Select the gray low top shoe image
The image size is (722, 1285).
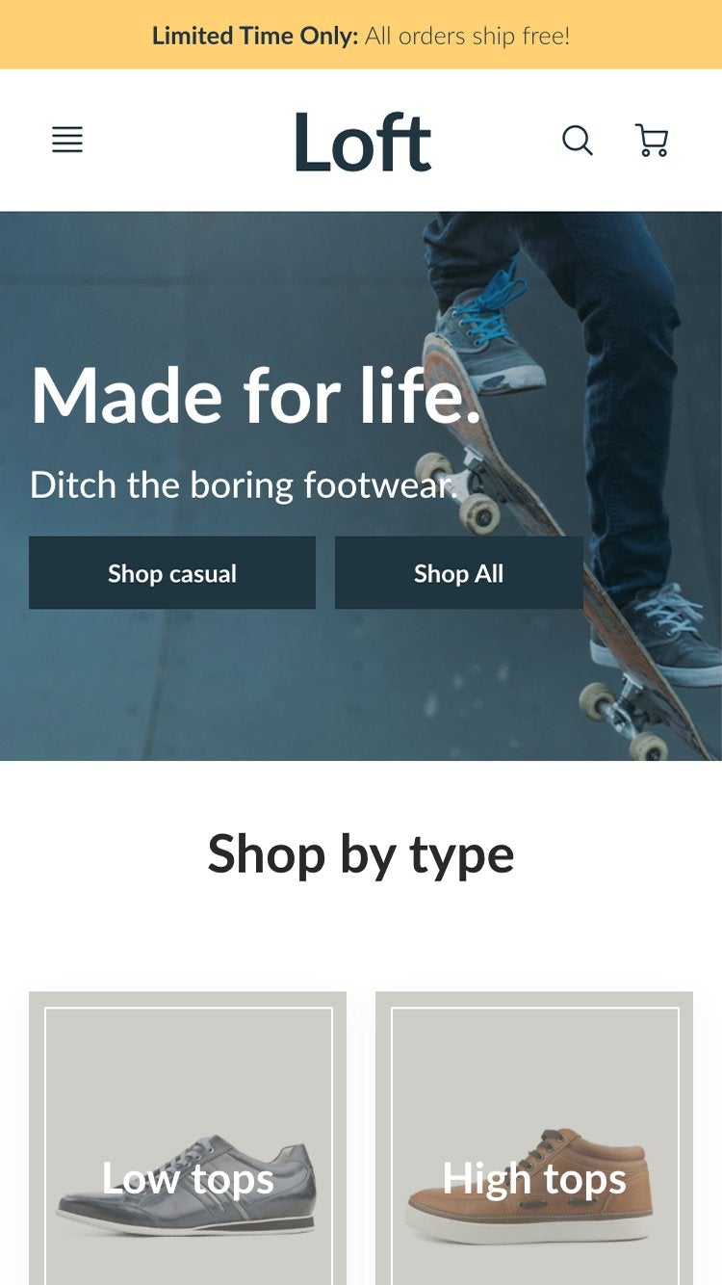(186, 1187)
